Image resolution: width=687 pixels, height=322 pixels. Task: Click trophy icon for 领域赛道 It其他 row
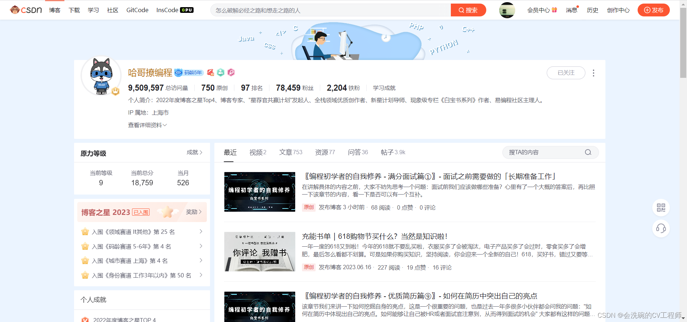tap(85, 232)
